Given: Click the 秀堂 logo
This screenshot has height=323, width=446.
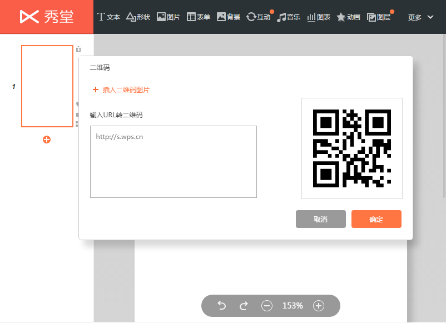Looking at the screenshot, I should tap(47, 17).
